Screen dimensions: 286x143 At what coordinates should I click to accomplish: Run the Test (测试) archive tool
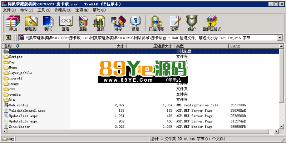pos(48,23)
